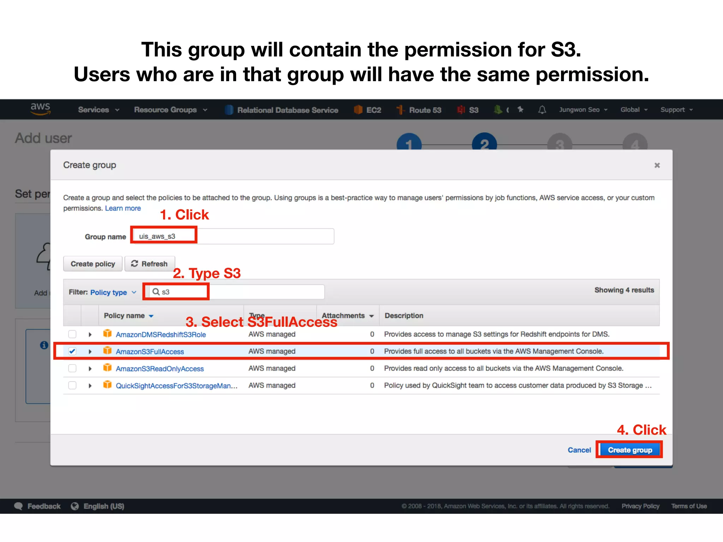Click the Type column header
This screenshot has height=542, width=723.
(x=257, y=315)
